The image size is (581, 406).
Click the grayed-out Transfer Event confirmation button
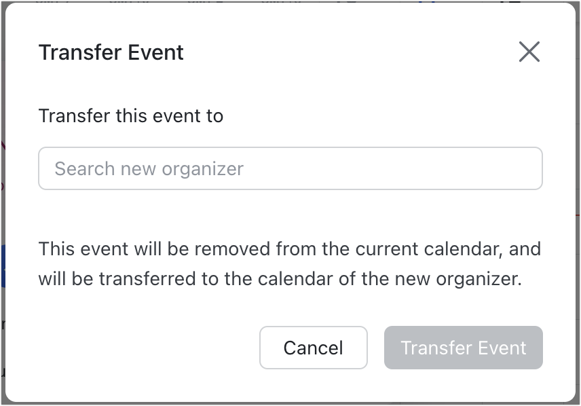point(463,348)
